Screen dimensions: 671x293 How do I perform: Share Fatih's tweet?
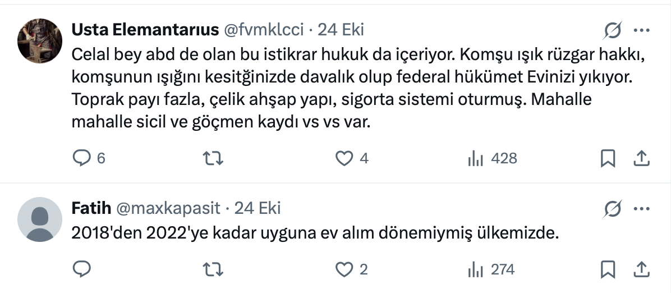(x=641, y=270)
